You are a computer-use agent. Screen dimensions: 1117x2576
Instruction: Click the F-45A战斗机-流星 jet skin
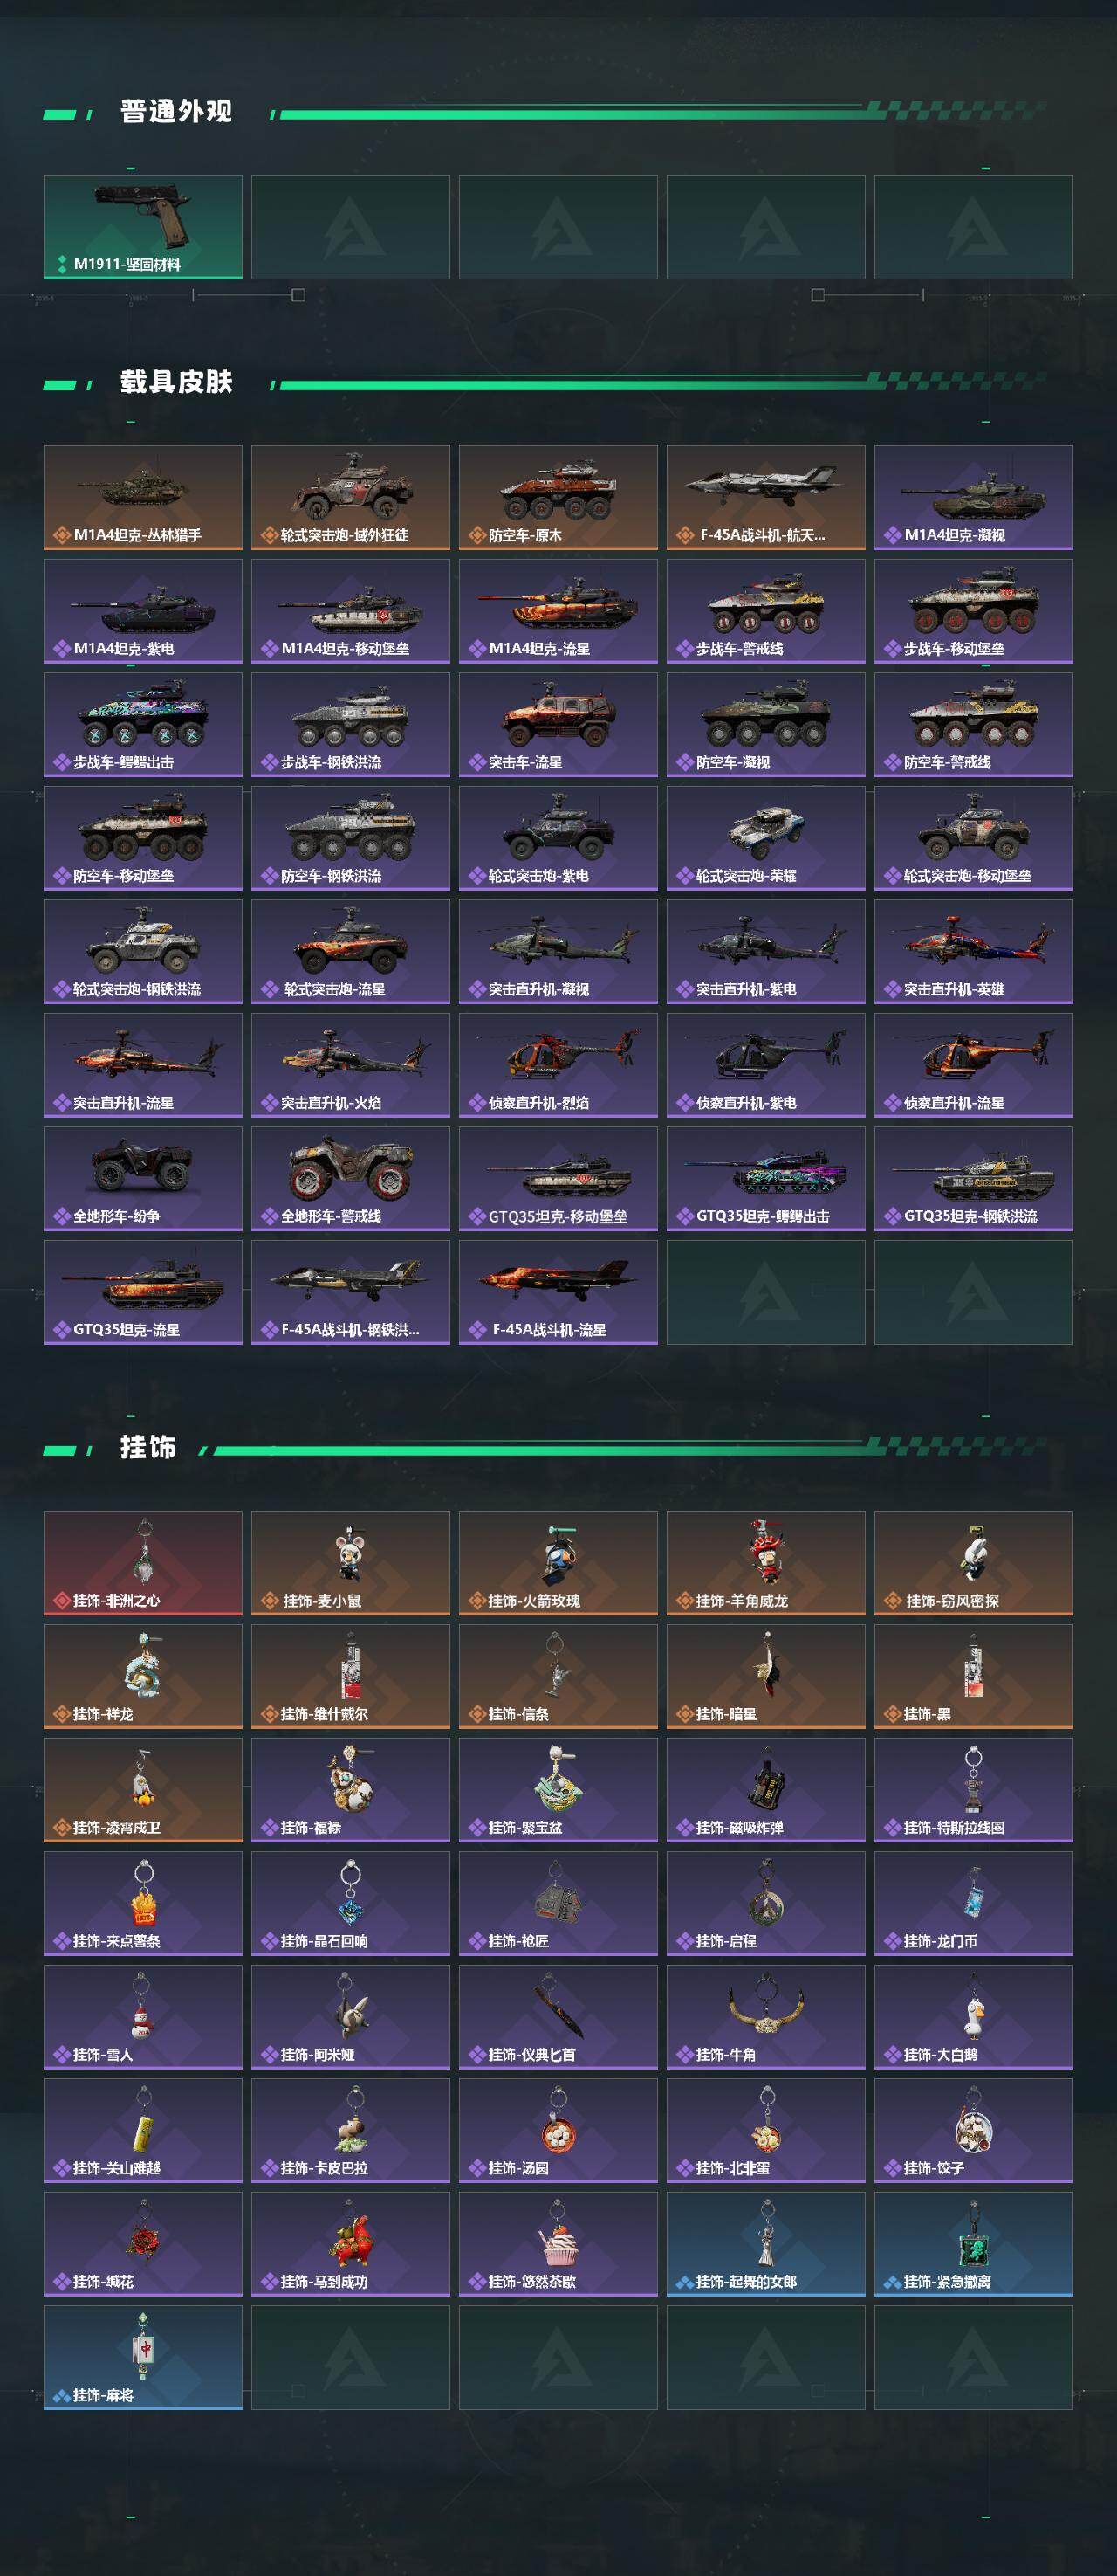pos(558,1292)
